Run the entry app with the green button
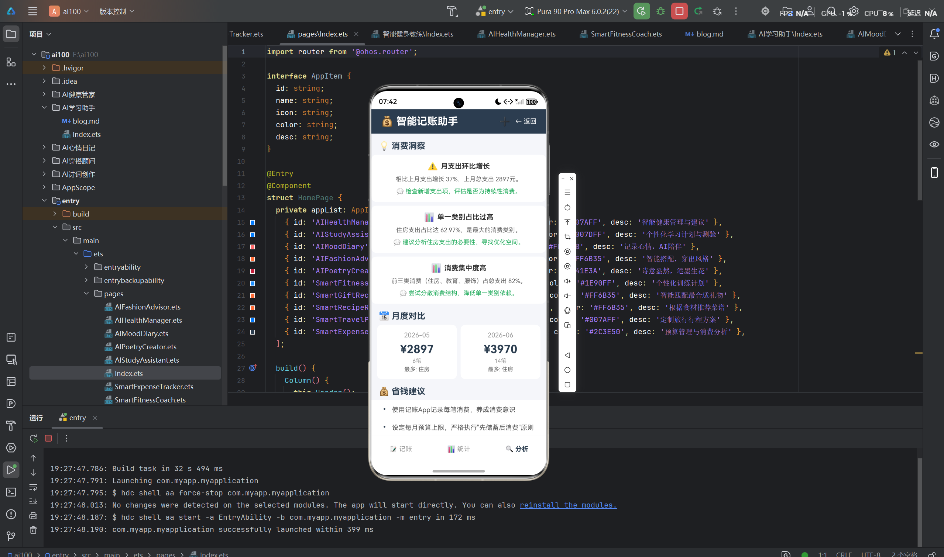 [x=641, y=11]
